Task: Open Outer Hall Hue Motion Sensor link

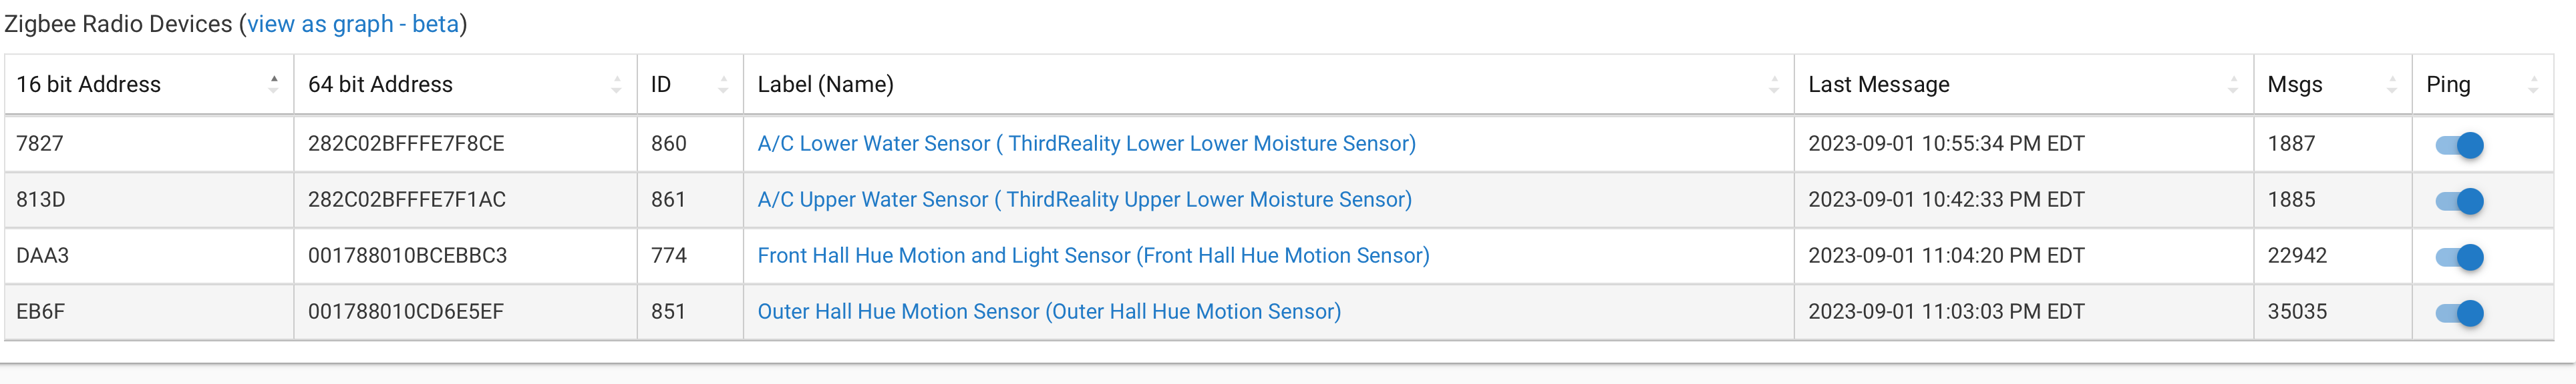Action: coord(1049,311)
